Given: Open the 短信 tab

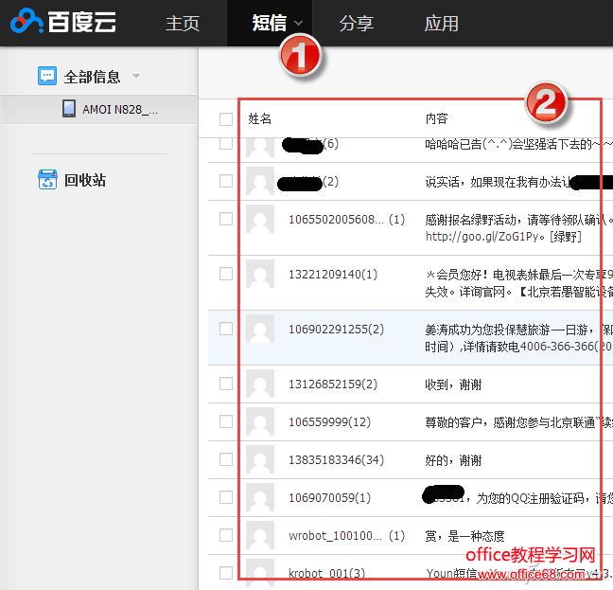Looking at the screenshot, I should (270, 23).
